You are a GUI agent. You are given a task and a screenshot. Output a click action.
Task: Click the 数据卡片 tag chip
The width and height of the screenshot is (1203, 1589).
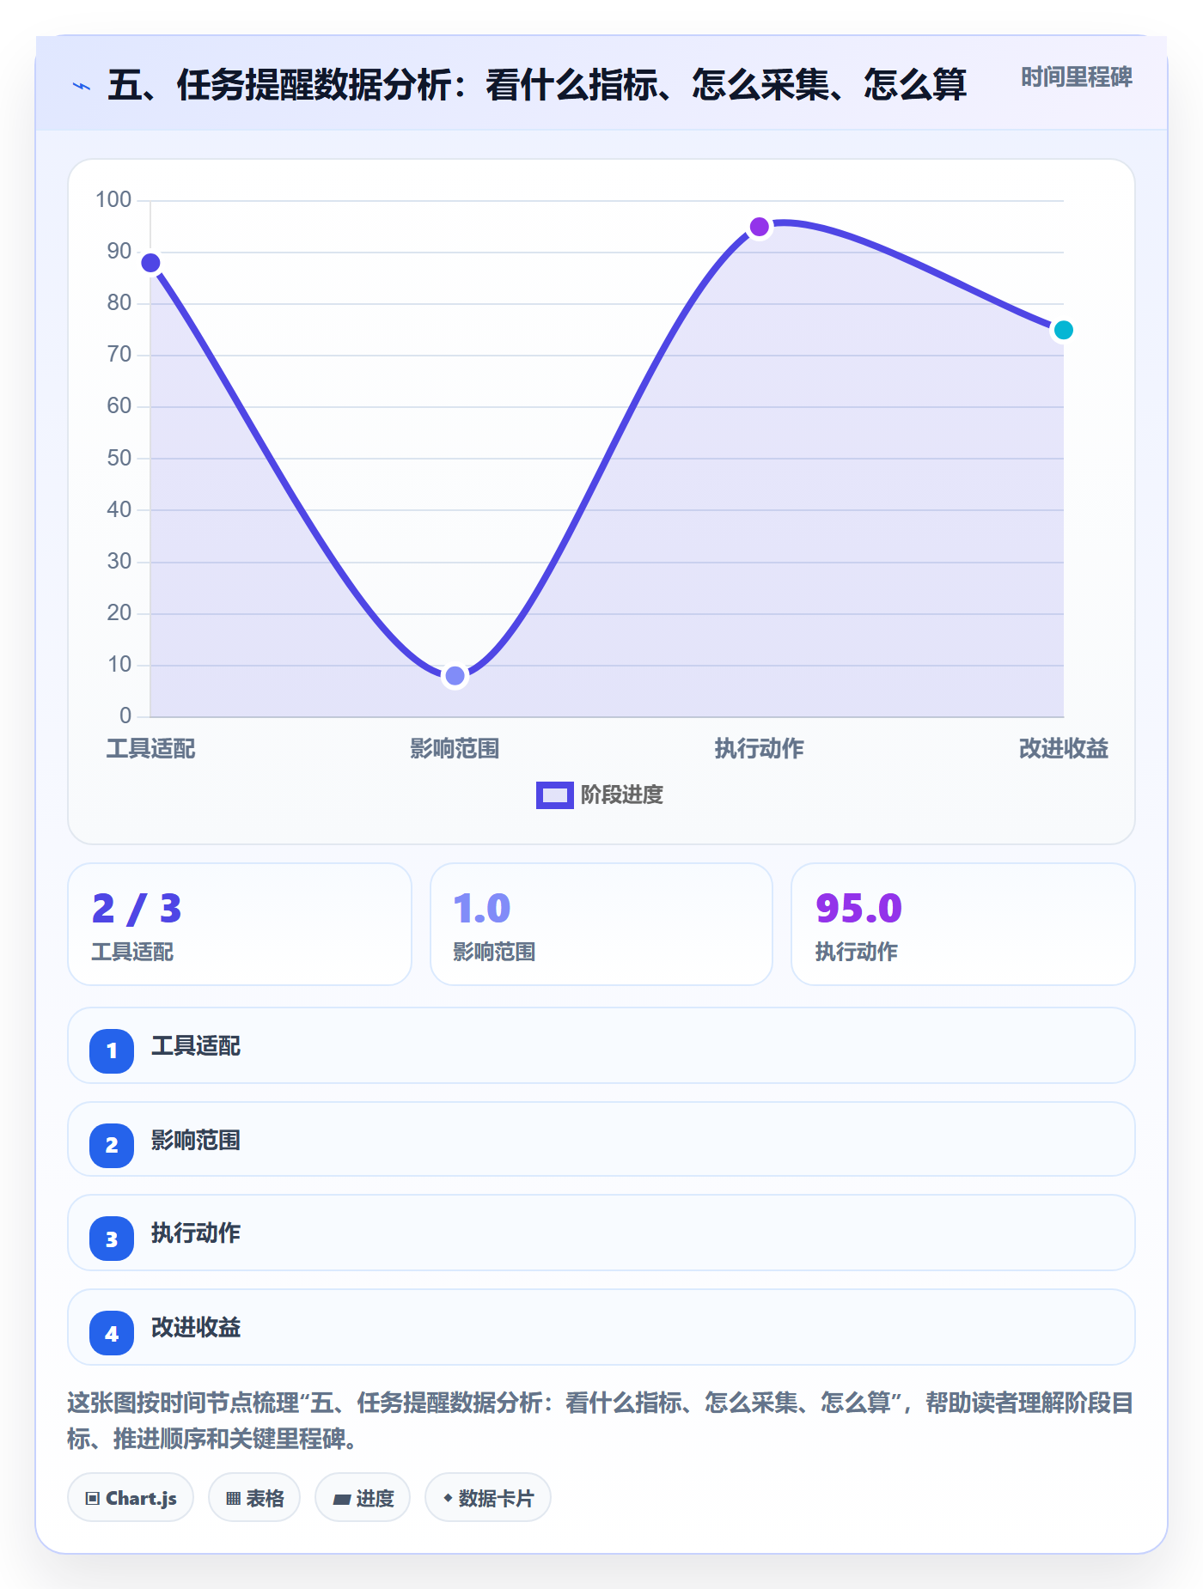point(488,1497)
